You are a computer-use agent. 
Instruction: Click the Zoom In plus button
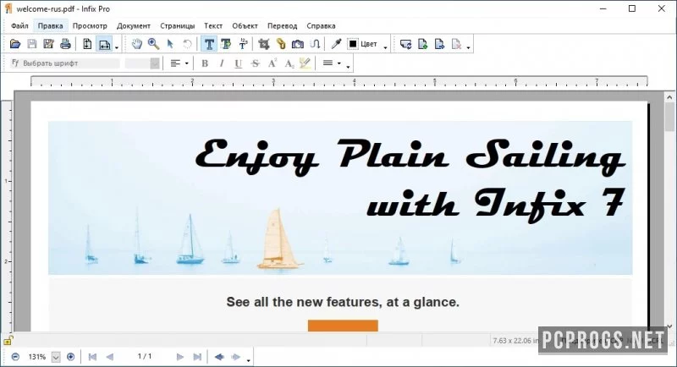(x=71, y=357)
